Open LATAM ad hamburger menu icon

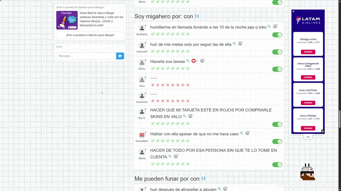pos(293,11)
